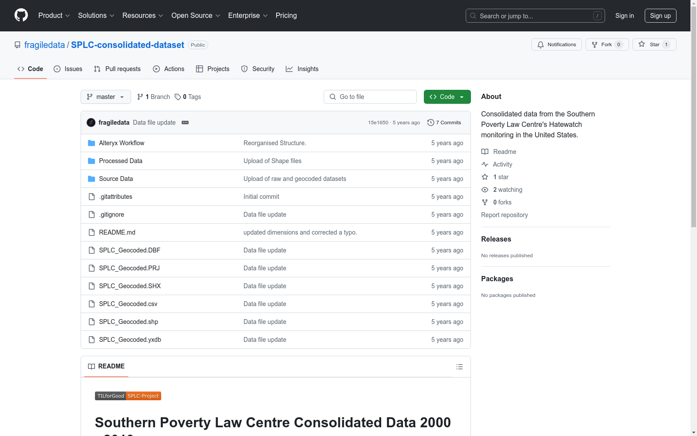Star this repository

(x=654, y=44)
